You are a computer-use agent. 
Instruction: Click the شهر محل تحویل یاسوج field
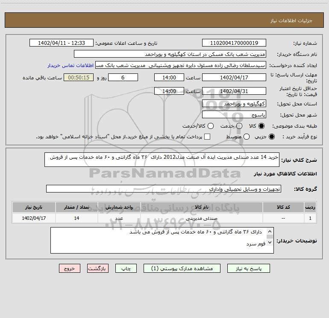234,114
